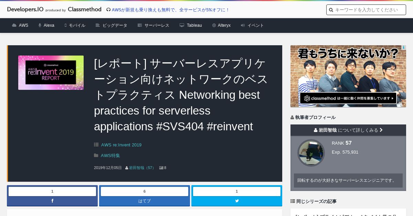
Task: Open the AWS menu item
Action: coord(23,25)
